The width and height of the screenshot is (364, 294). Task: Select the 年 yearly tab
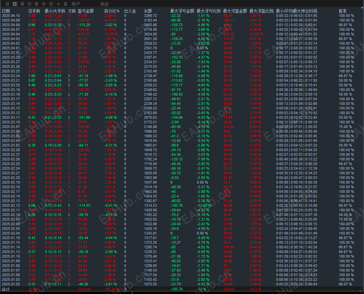click(44, 4)
